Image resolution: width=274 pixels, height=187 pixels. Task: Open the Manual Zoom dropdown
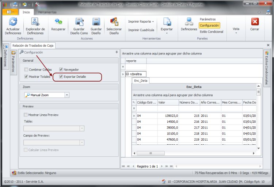pos(67,95)
